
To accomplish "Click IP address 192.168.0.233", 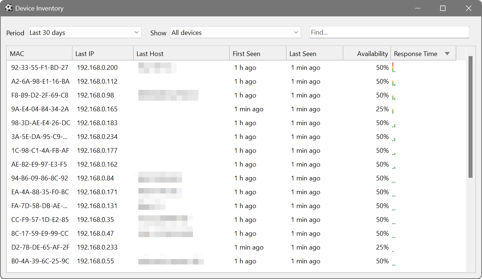I will click(97, 247).
